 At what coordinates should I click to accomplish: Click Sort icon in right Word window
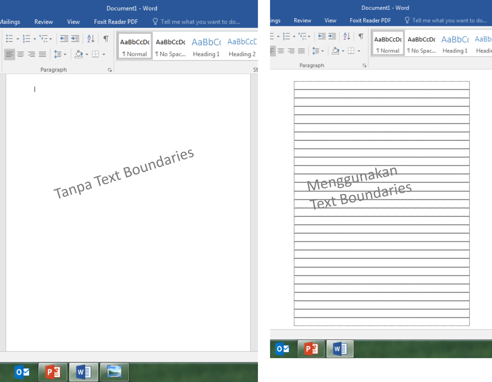click(x=347, y=36)
